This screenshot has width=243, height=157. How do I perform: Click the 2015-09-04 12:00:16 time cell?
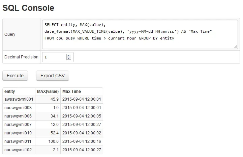pyautogui.click(x=82, y=142)
